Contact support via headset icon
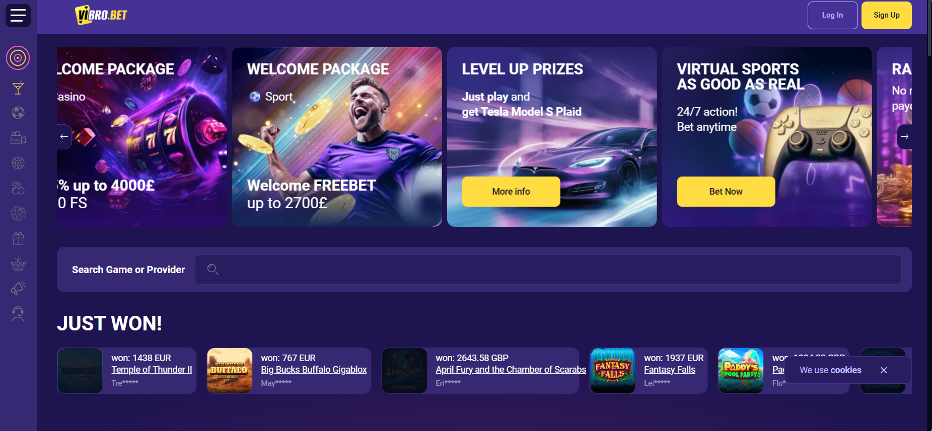Viewport: 932px width, 431px height. coord(18,314)
